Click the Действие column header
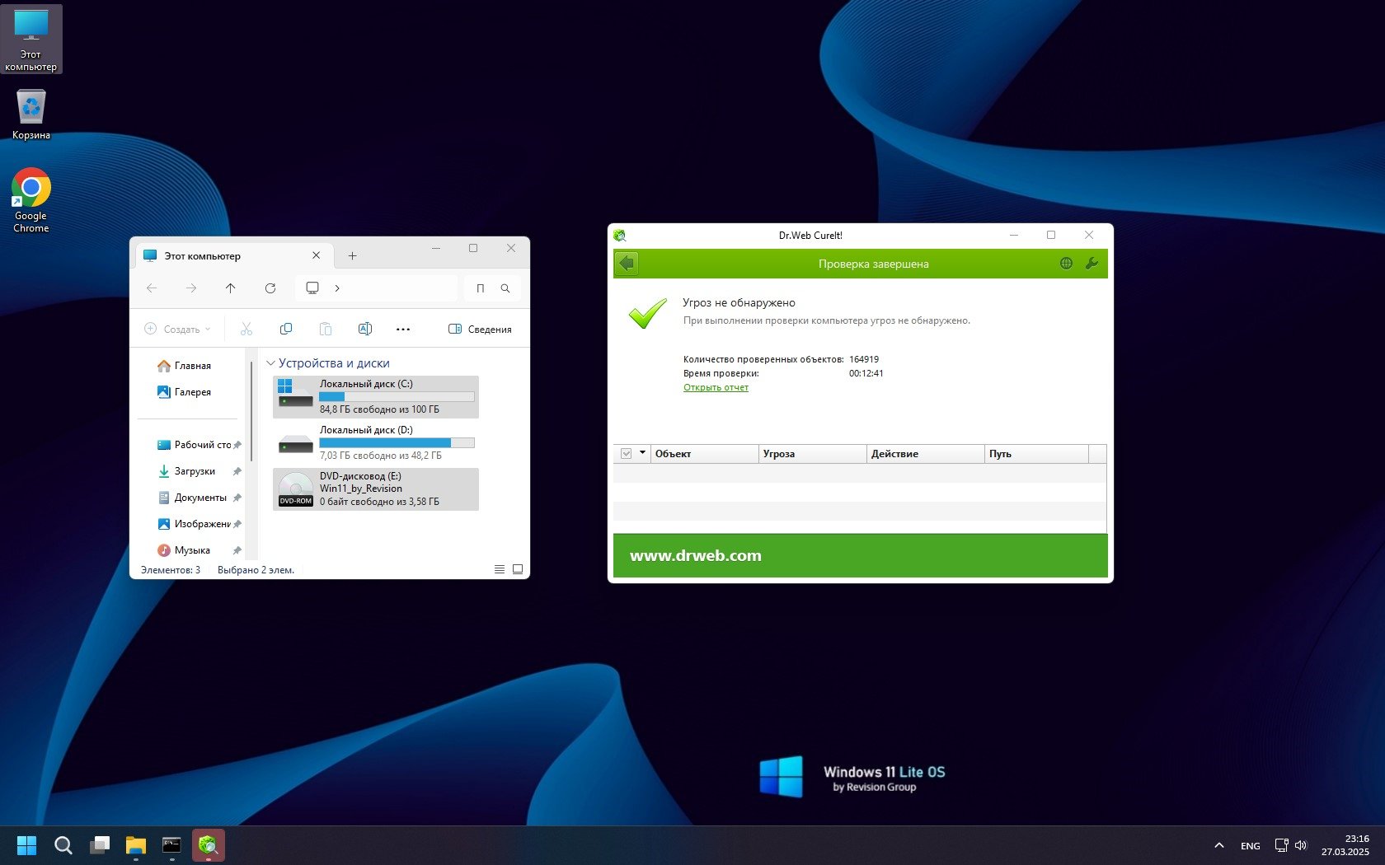The width and height of the screenshot is (1385, 865). pos(926,454)
